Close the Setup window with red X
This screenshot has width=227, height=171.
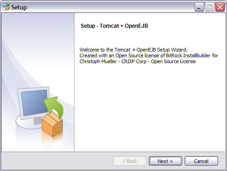coord(220,7)
